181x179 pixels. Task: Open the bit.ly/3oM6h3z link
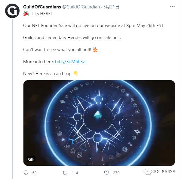pyautogui.click(x=70, y=62)
